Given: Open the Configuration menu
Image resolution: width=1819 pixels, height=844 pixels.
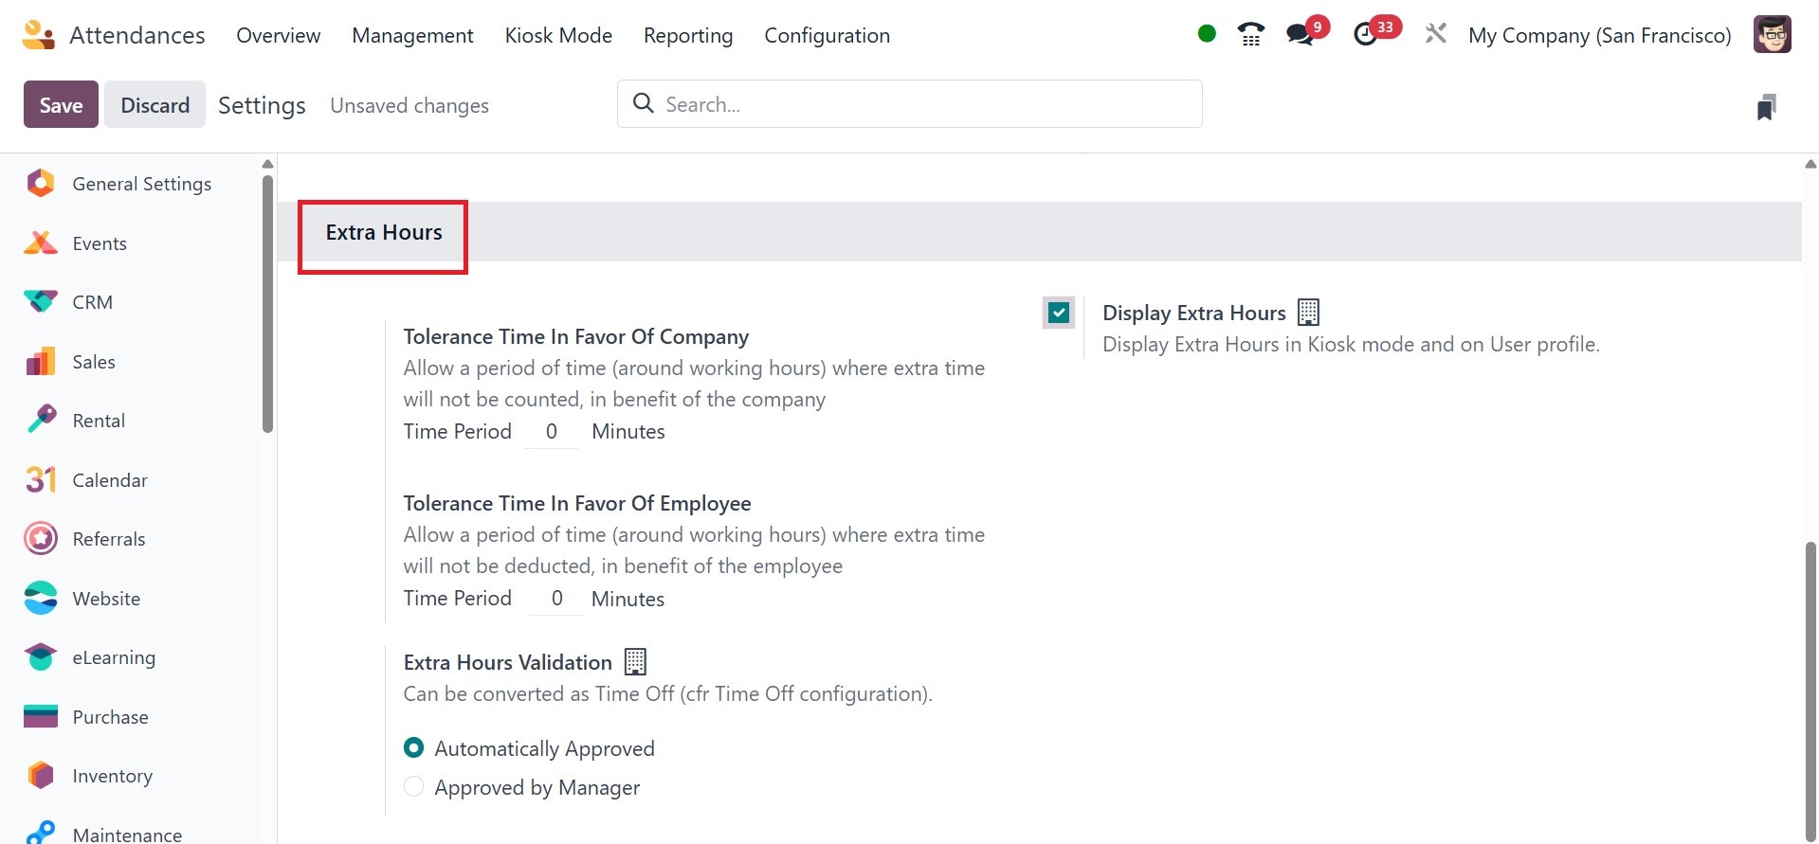Looking at the screenshot, I should point(827,35).
